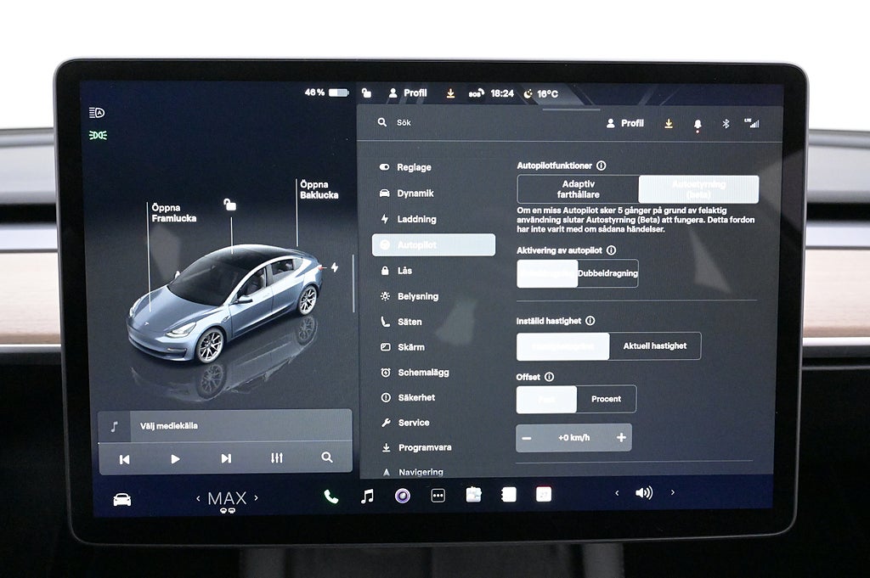Raise volume with right chevron arrow
The height and width of the screenshot is (578, 870).
click(672, 492)
